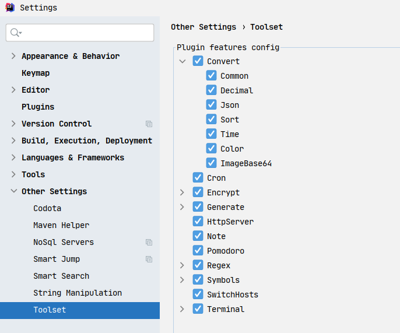Uncheck the Convert feature checkbox
Screen dimensions: 400x333
tap(198, 61)
